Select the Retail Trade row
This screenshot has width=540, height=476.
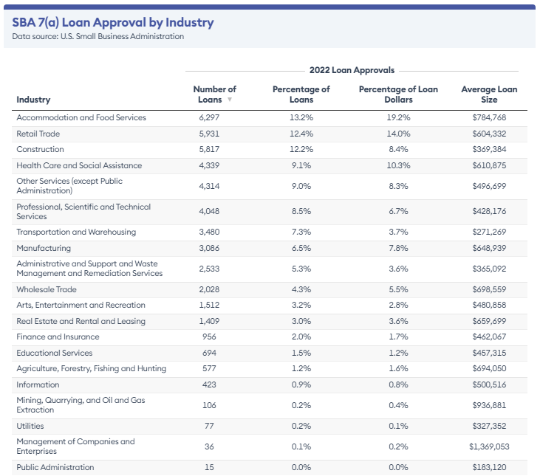270,134
